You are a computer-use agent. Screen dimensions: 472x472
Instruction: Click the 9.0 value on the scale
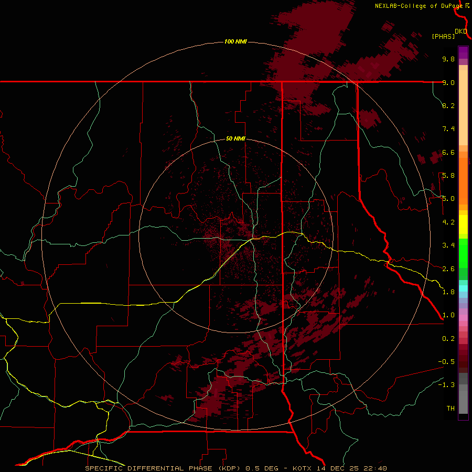click(x=448, y=82)
